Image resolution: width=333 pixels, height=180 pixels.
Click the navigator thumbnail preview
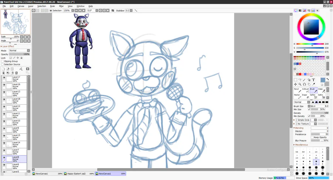[16, 22]
